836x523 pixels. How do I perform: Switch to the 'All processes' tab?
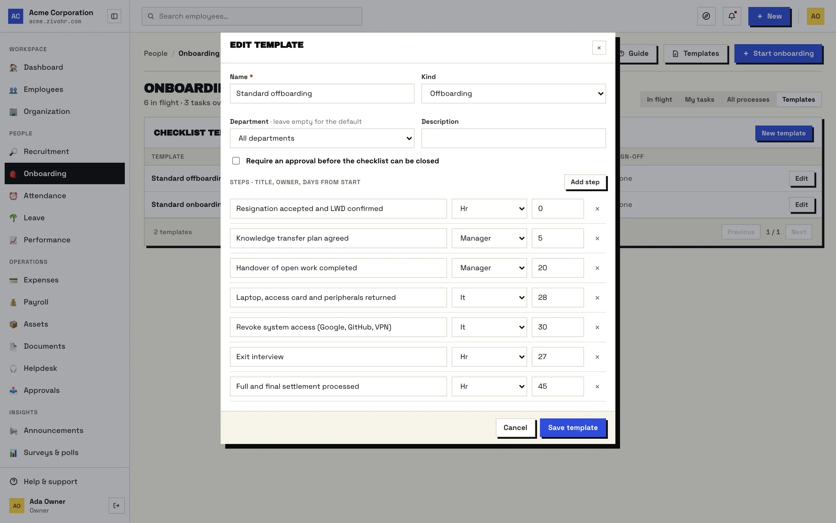pos(748,100)
